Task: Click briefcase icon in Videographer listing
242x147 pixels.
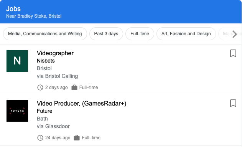Action: click(74, 88)
